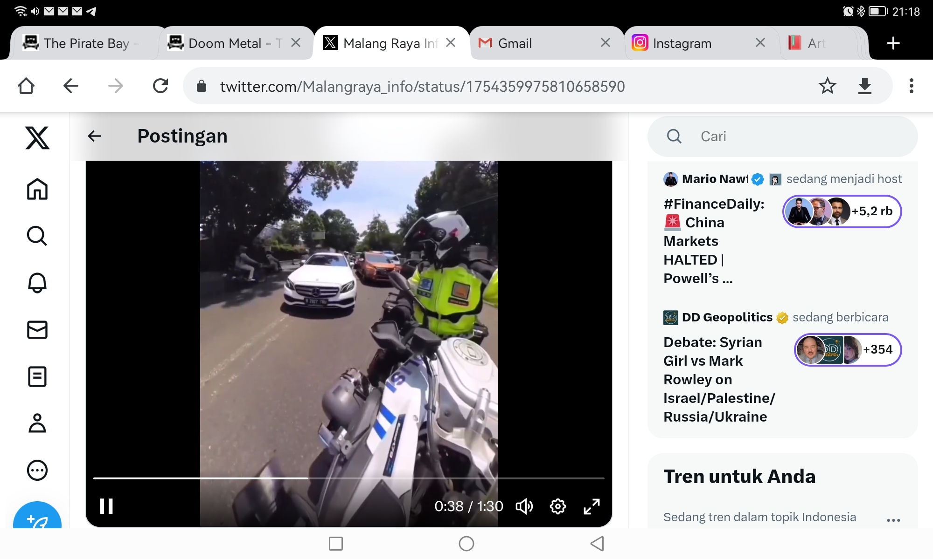The height and width of the screenshot is (559, 933).
Task: Enter fullscreen on the video player
Action: 591,506
